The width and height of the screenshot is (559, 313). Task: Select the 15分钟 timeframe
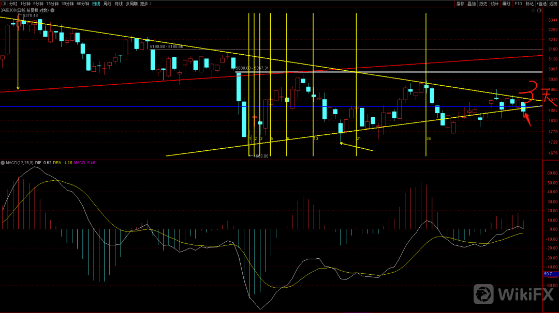point(53,4)
